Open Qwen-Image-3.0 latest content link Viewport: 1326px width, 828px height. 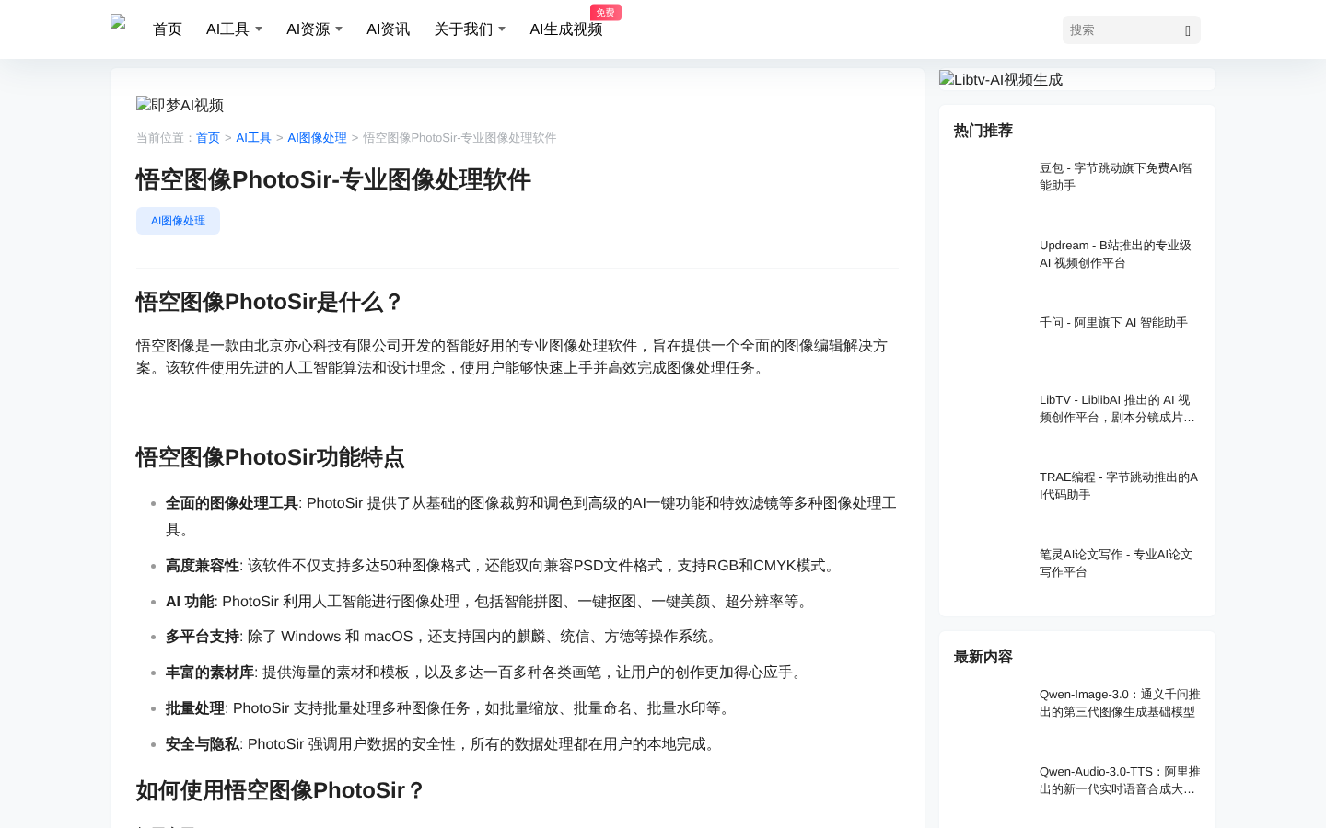tap(1120, 703)
